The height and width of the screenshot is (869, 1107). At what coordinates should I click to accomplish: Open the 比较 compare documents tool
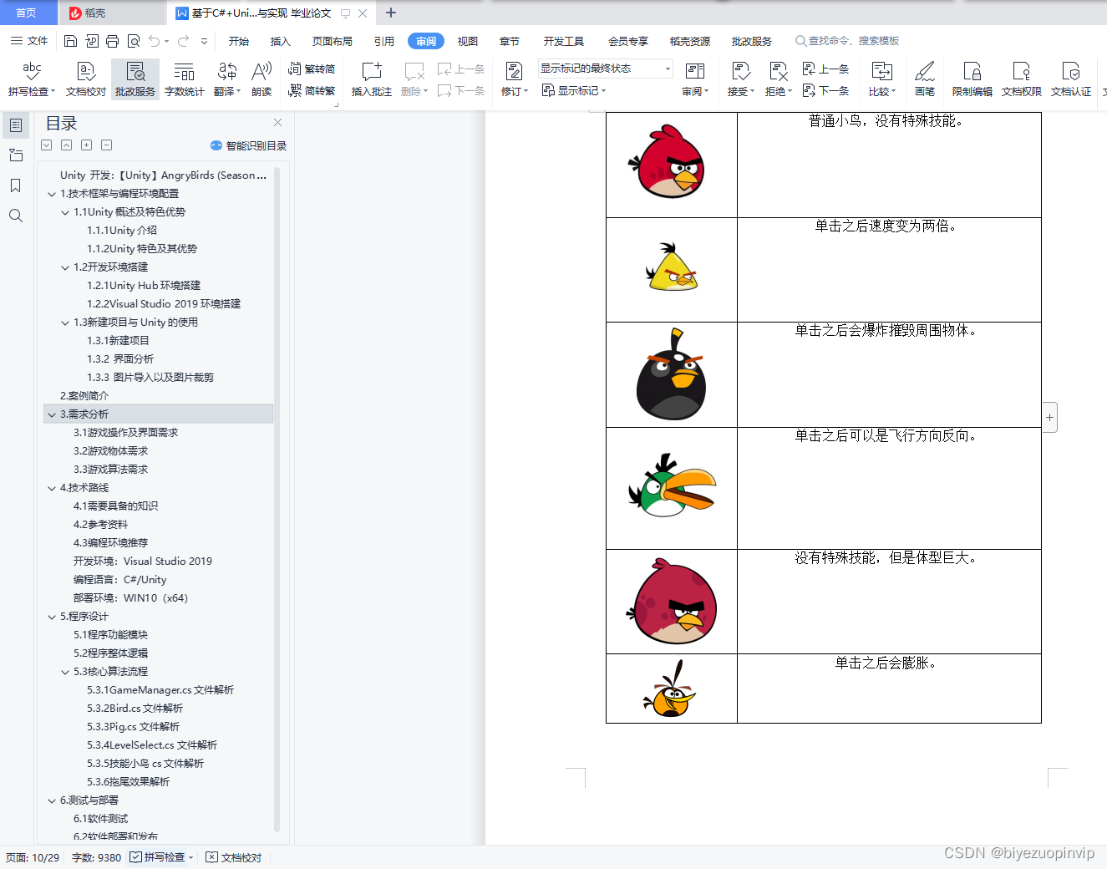(x=881, y=79)
